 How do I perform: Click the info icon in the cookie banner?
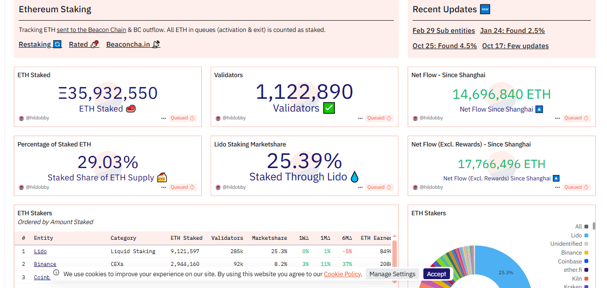[x=57, y=273]
